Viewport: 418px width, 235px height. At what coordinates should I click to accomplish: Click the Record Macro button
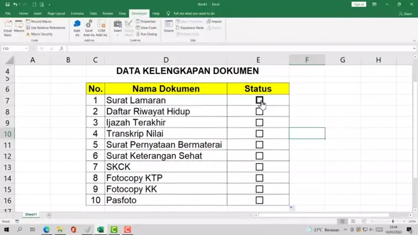(41, 22)
